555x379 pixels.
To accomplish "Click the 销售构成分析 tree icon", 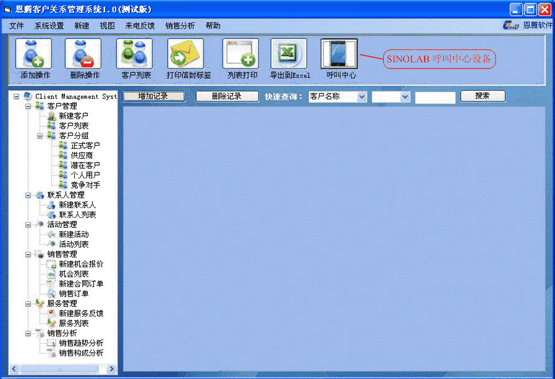I will [52, 353].
